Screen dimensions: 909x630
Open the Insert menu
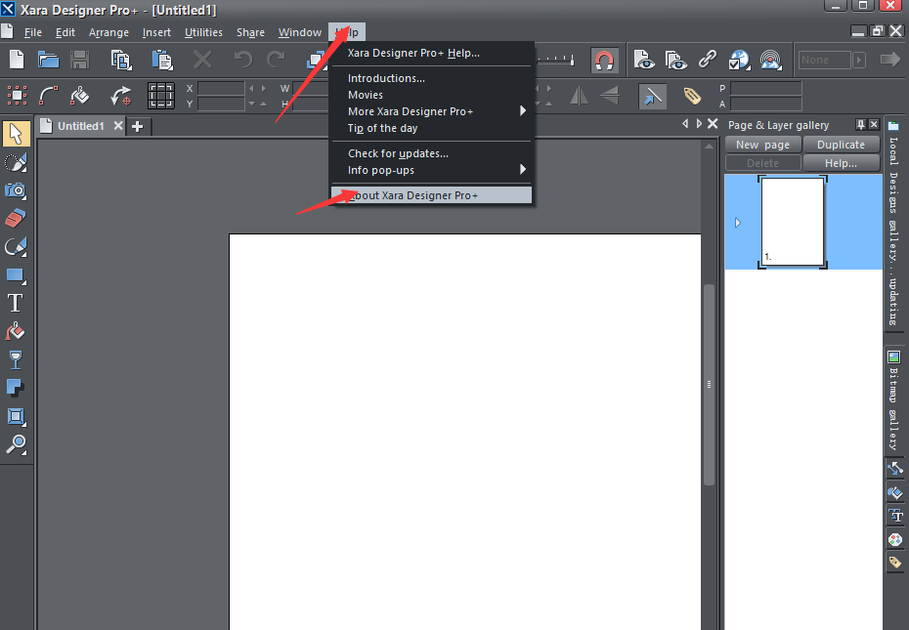156,32
